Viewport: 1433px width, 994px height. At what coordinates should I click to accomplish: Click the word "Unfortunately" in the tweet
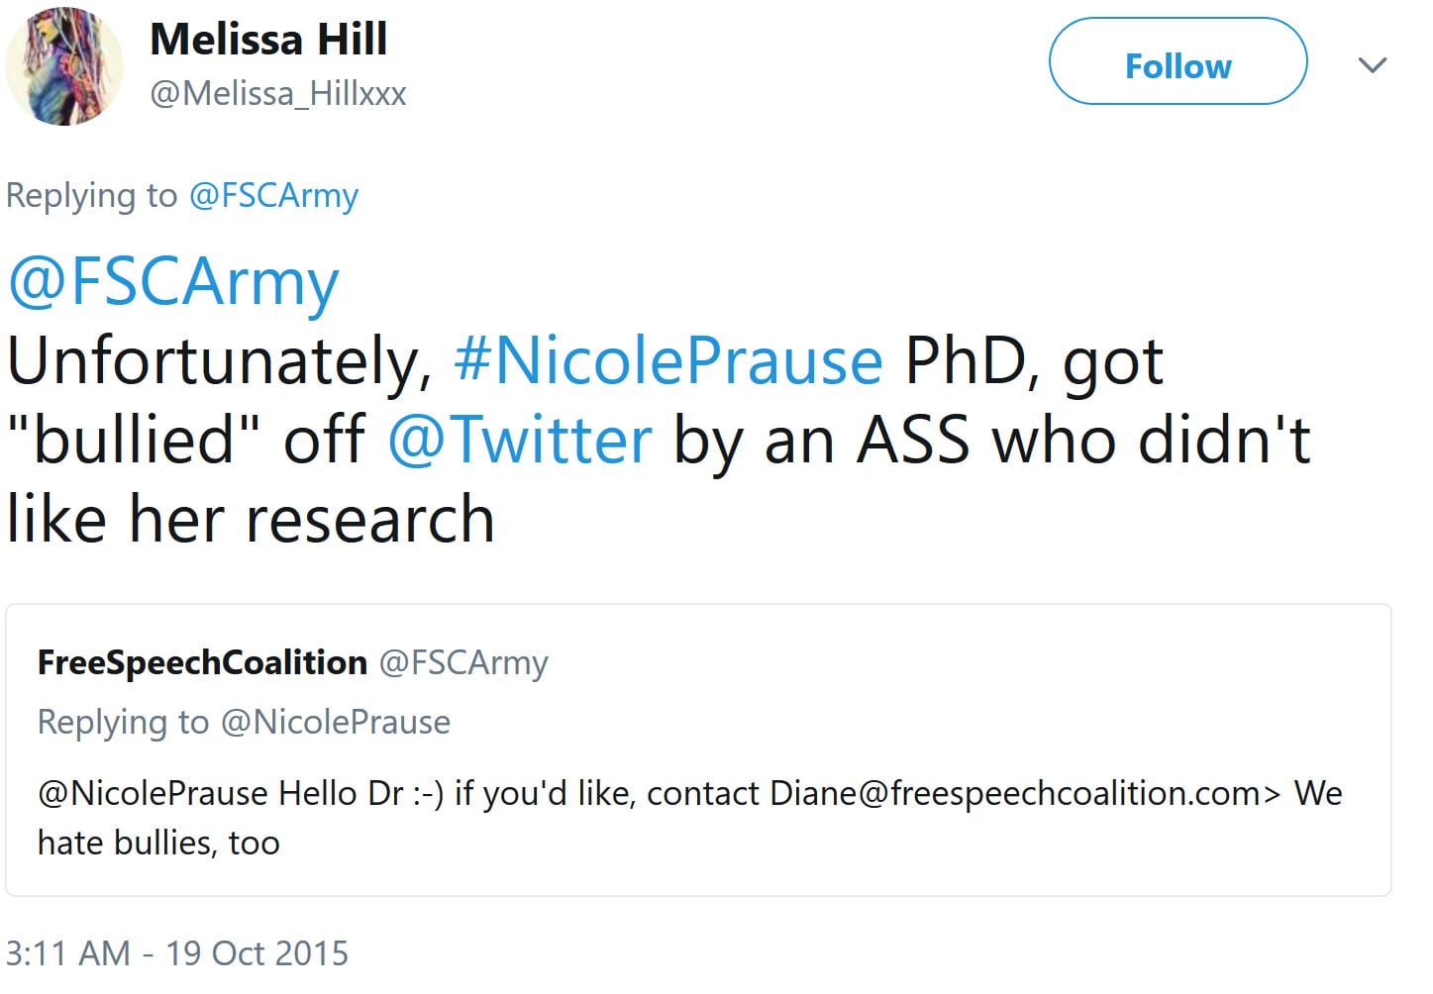pyautogui.click(x=218, y=362)
